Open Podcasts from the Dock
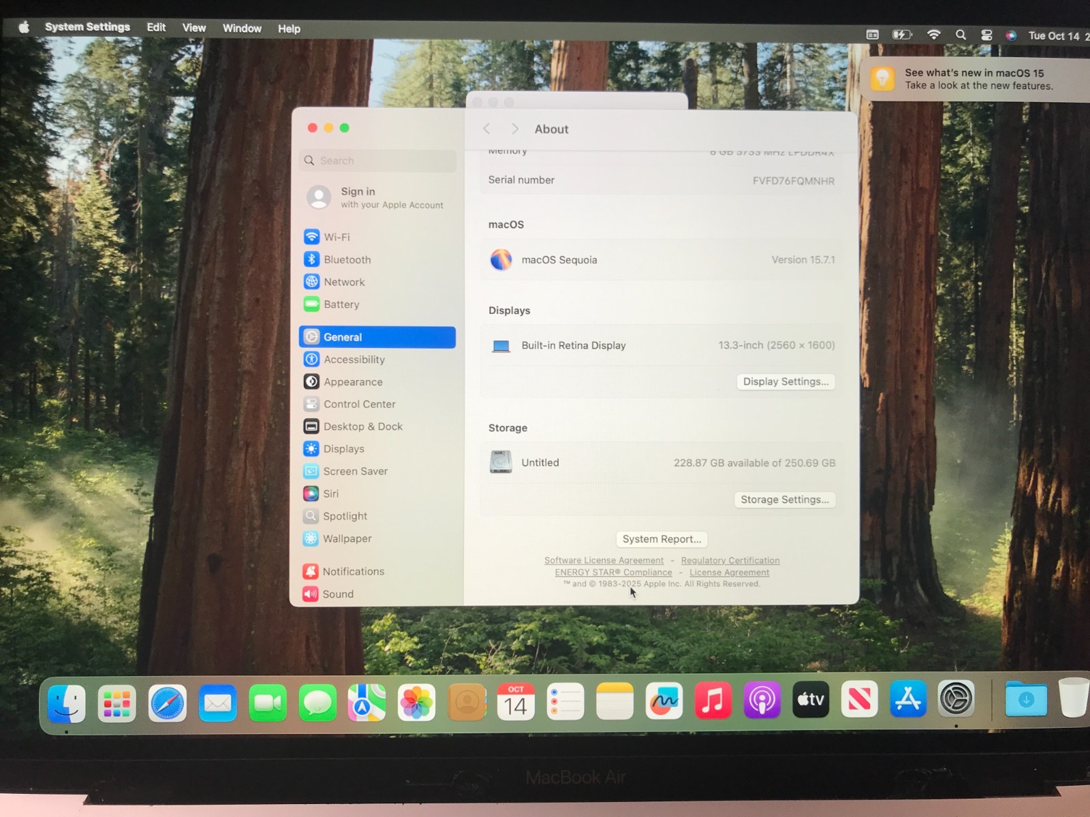1090x817 pixels. tap(762, 700)
